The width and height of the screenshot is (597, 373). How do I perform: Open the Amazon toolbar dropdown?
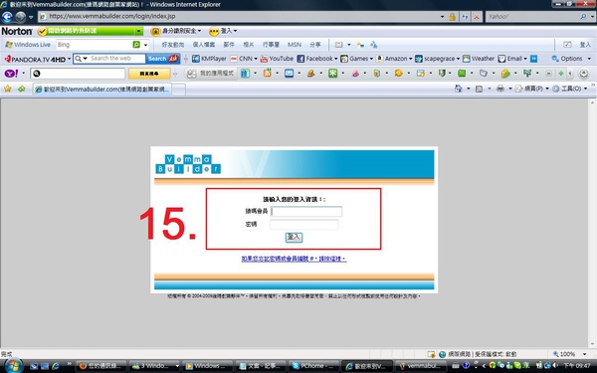pyautogui.click(x=394, y=59)
